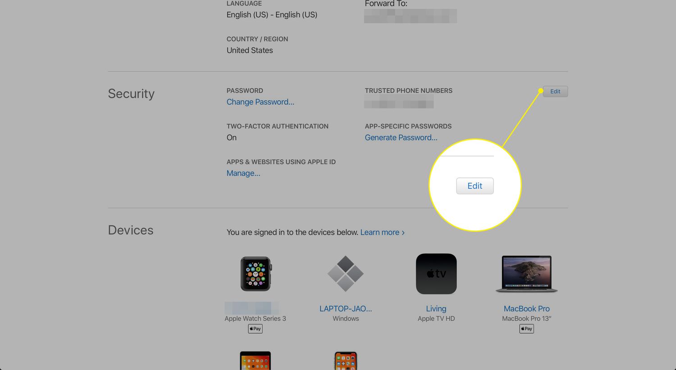Open the Change Password link
Image resolution: width=676 pixels, height=370 pixels.
260,102
